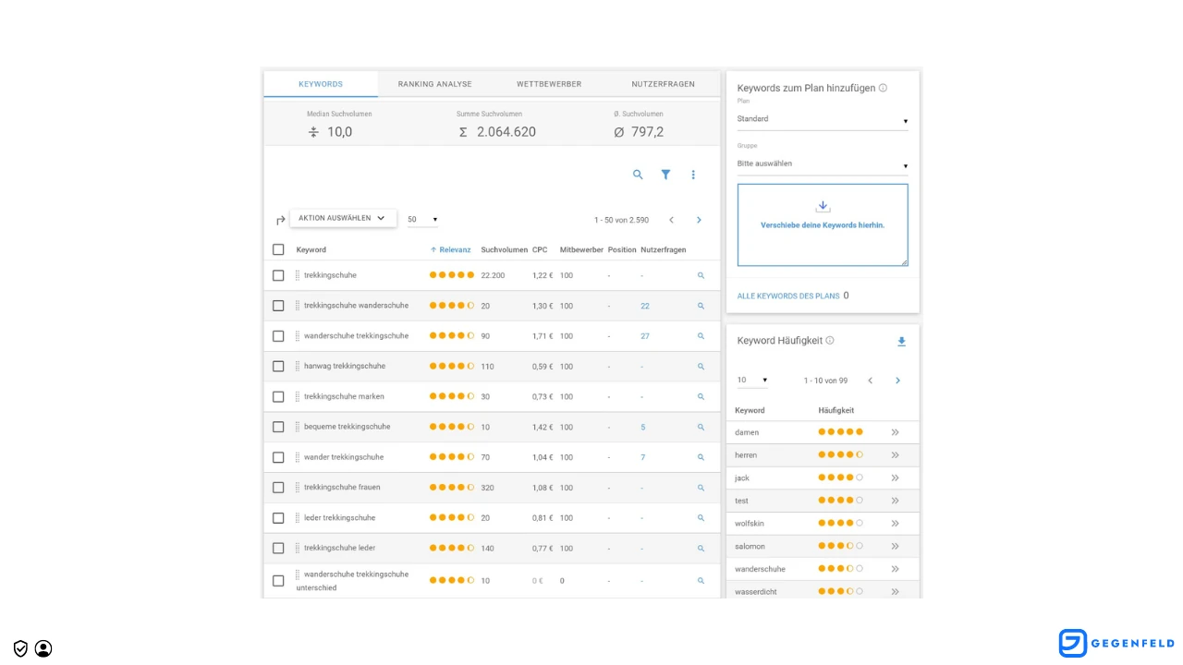Click magnifier icon for bequeme trekkingschuhe row
Viewport: 1183px width, 665px height.
[x=701, y=427]
